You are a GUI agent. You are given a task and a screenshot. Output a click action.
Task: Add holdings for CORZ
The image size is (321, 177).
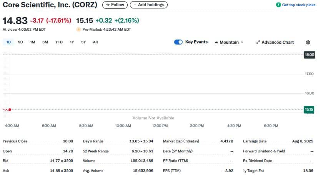(149, 5)
